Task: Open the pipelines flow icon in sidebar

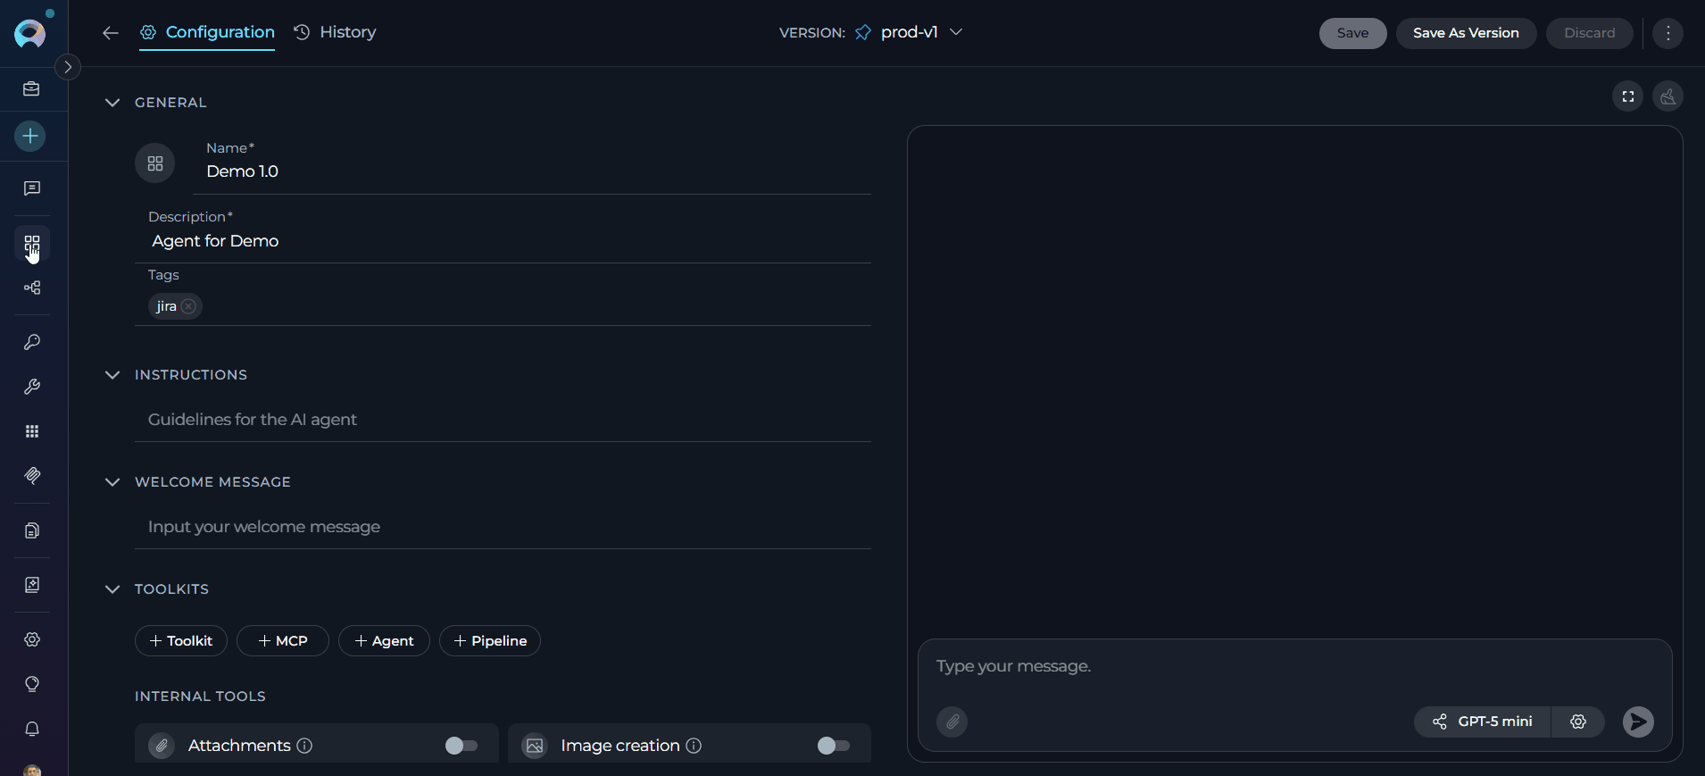Action: 32,288
